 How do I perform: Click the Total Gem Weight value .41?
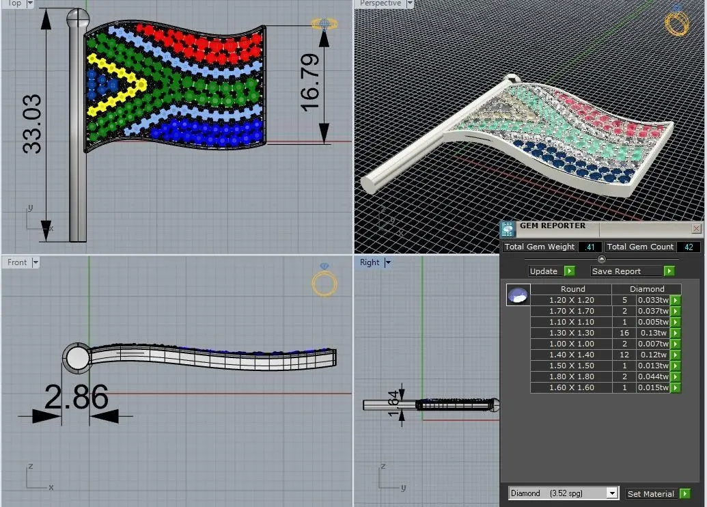tap(590, 247)
